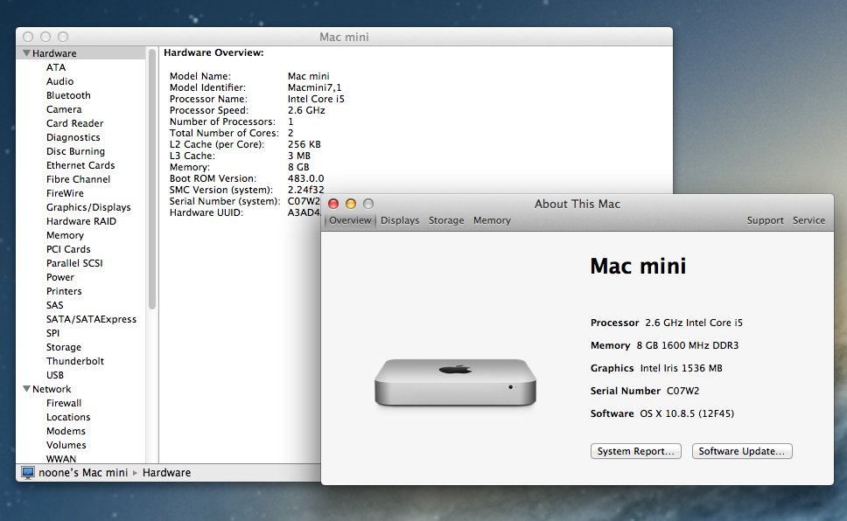Select Camera in the sidebar
The height and width of the screenshot is (521, 847).
[64, 109]
